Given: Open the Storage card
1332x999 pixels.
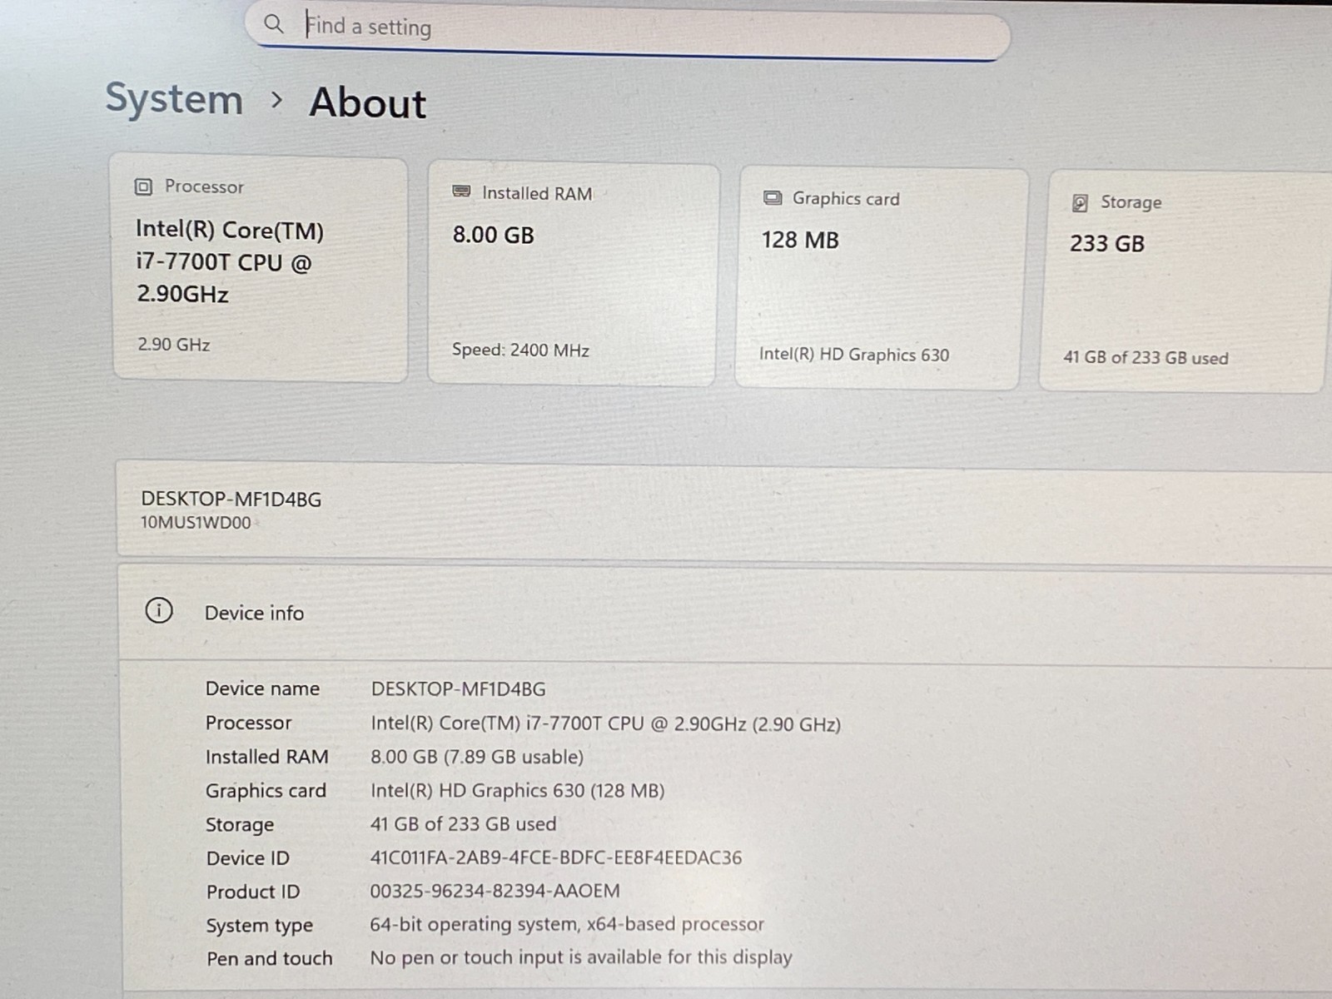Looking at the screenshot, I should pyautogui.click(x=1185, y=281).
